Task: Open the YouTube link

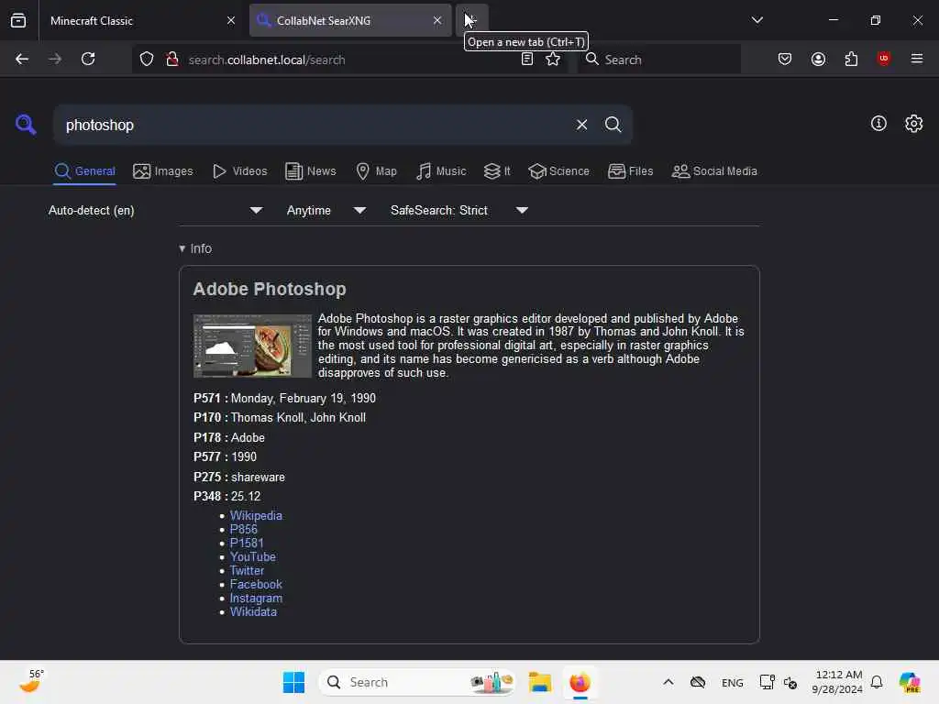Action: pos(253,556)
